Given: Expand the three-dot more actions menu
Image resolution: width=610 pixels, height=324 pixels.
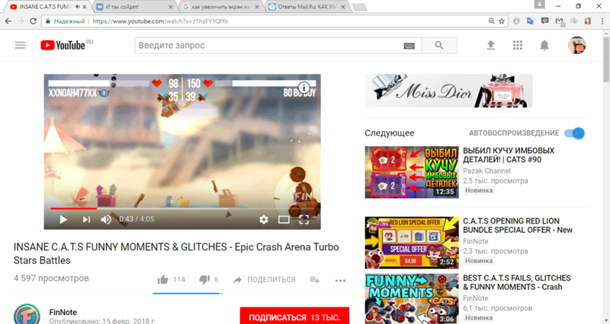Looking at the screenshot, I should pos(340,280).
